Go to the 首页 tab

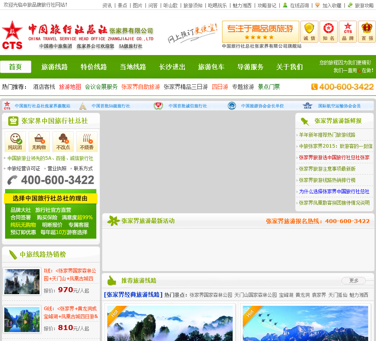point(16,67)
